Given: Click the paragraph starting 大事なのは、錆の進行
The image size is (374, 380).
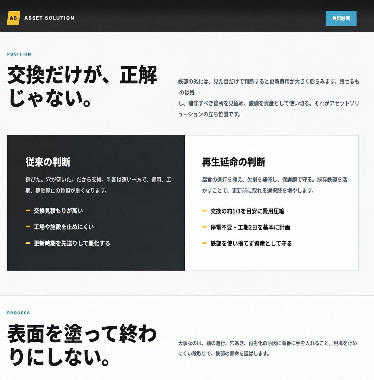Looking at the screenshot, I should tap(268, 348).
